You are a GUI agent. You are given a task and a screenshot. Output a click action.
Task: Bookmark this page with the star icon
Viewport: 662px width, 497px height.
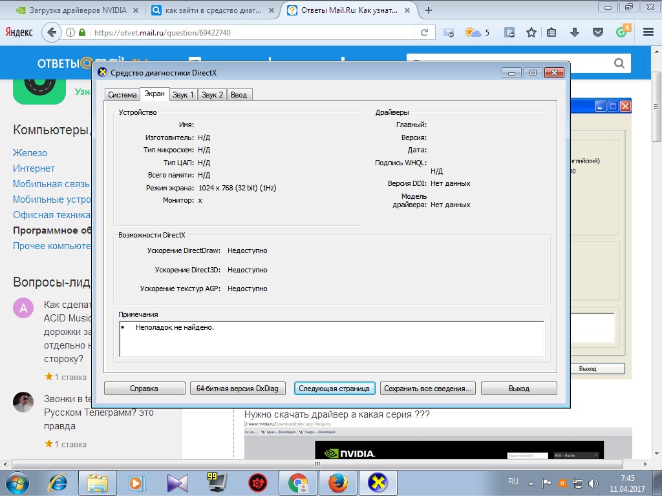(x=531, y=32)
